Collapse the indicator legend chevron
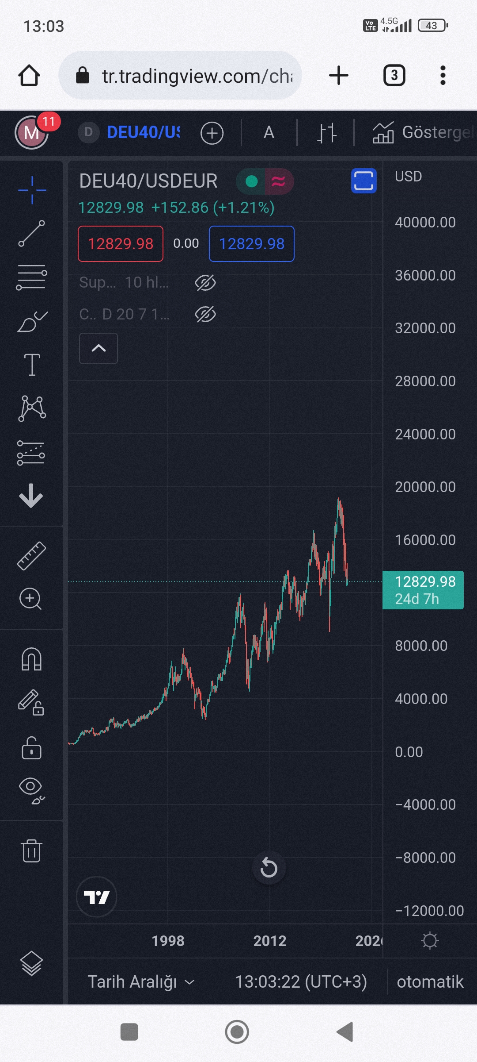 coord(98,349)
